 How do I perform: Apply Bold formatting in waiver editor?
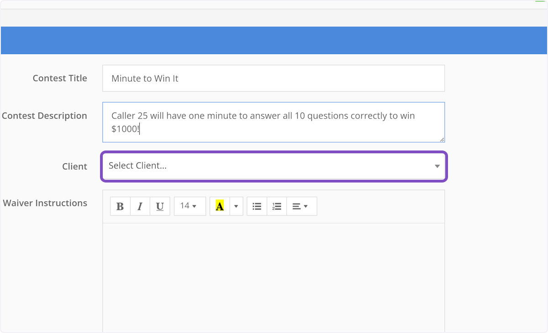pyautogui.click(x=120, y=206)
